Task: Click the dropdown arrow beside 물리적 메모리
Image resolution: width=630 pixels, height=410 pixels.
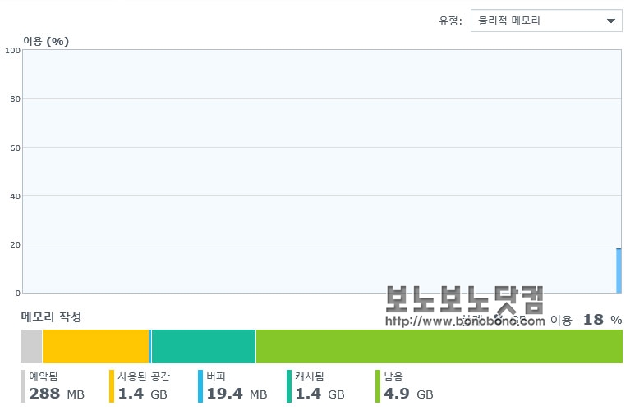Action: click(x=611, y=20)
